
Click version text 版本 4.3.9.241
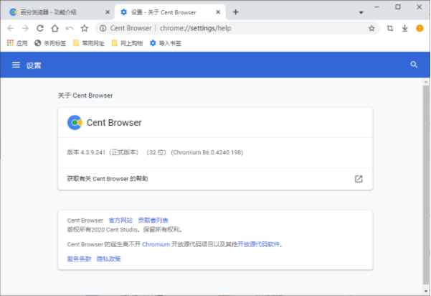86,152
